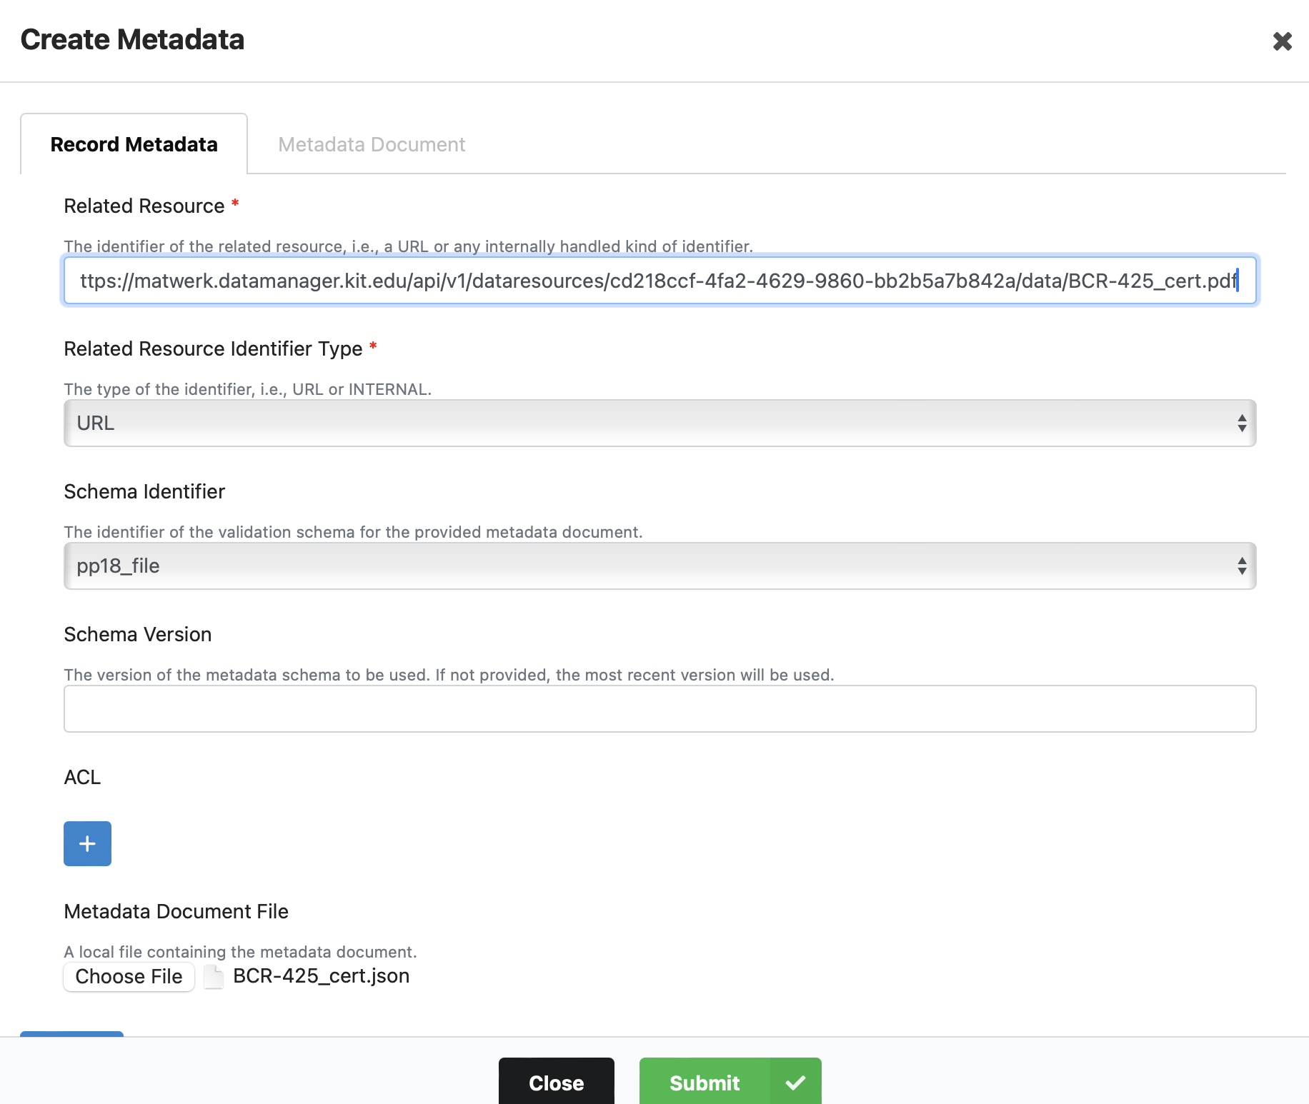
Task: Click the black Close button
Action: [556, 1083]
